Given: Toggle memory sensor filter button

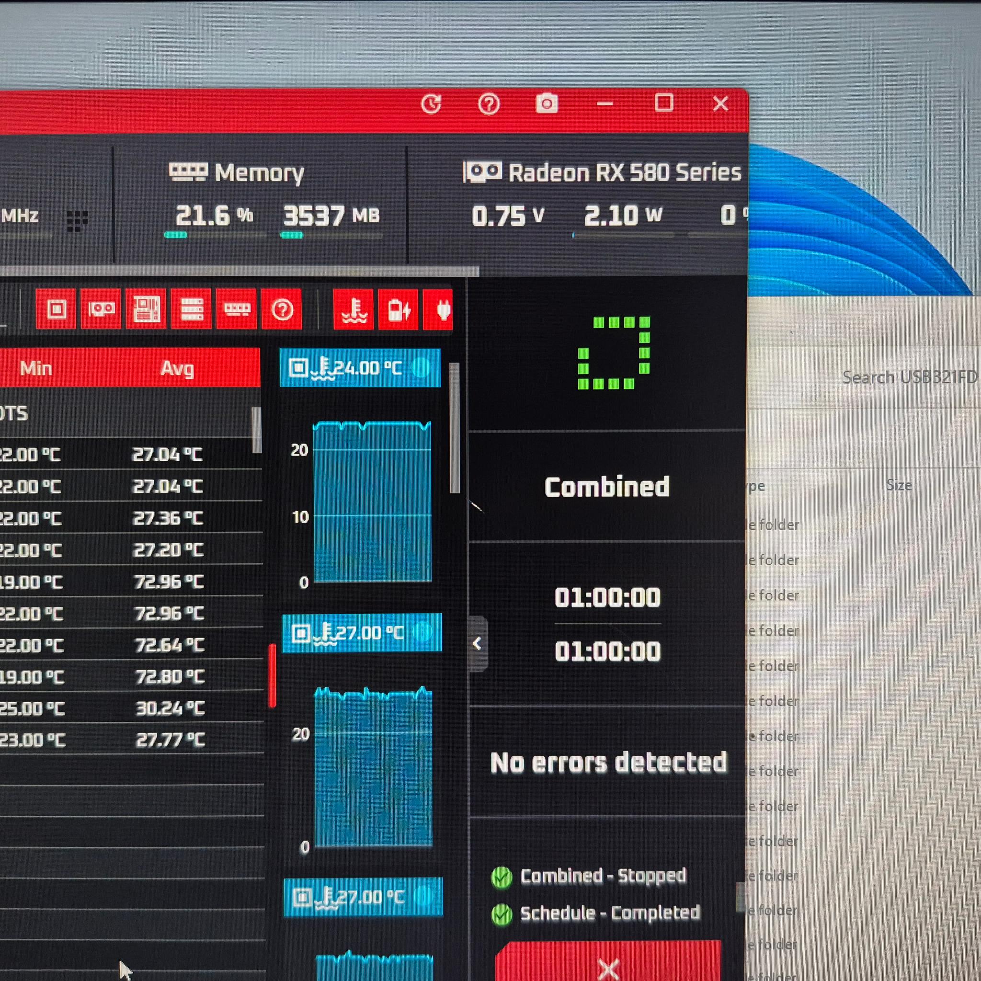Looking at the screenshot, I should point(237,309).
